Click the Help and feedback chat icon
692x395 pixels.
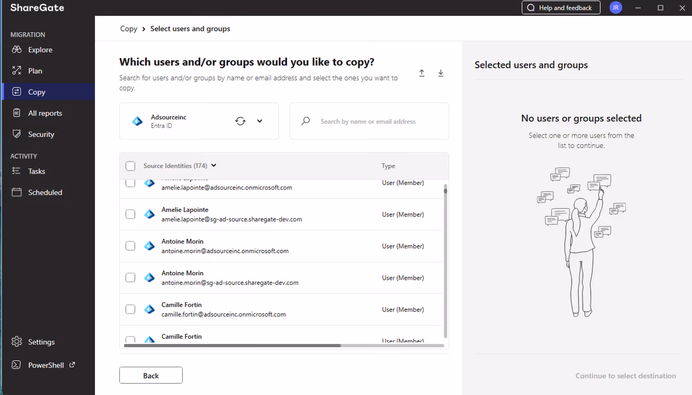[531, 8]
